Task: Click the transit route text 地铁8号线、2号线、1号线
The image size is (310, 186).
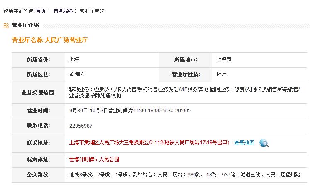Action: [x=185, y=175]
